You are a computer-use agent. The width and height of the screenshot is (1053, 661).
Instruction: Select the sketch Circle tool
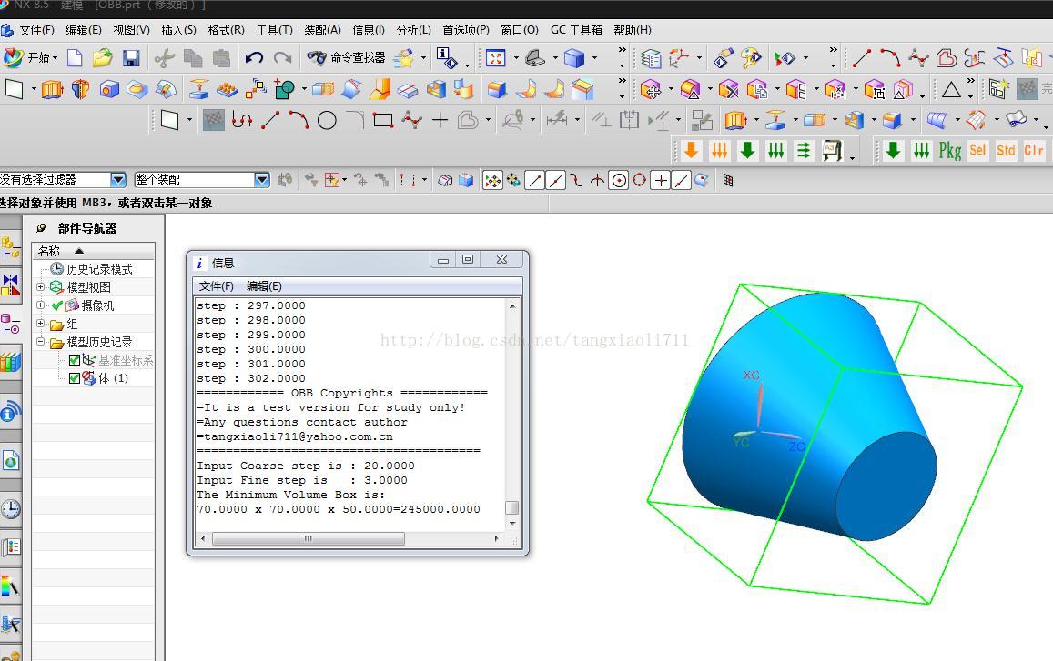click(x=327, y=121)
